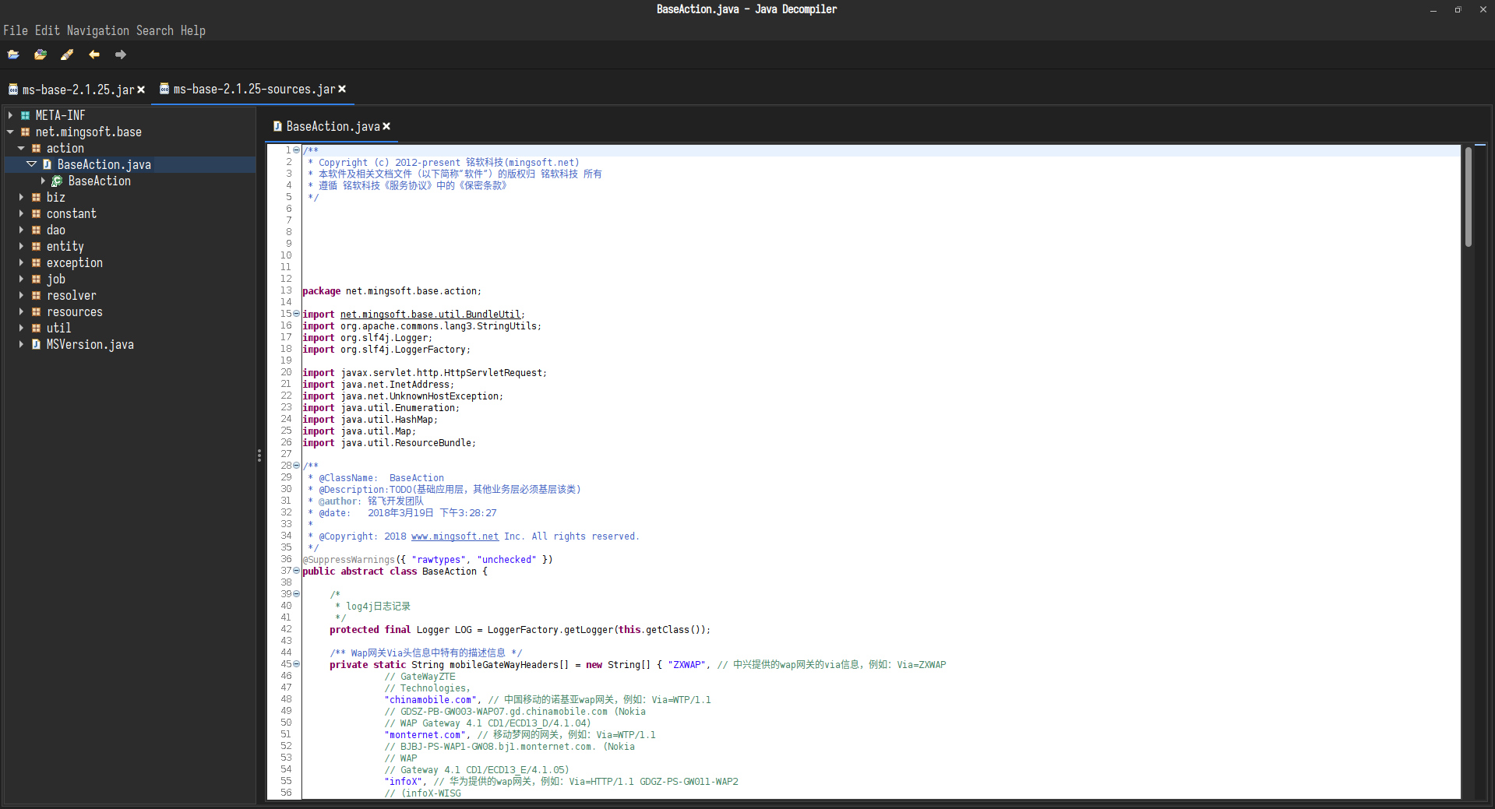Open the File menu

click(x=16, y=30)
